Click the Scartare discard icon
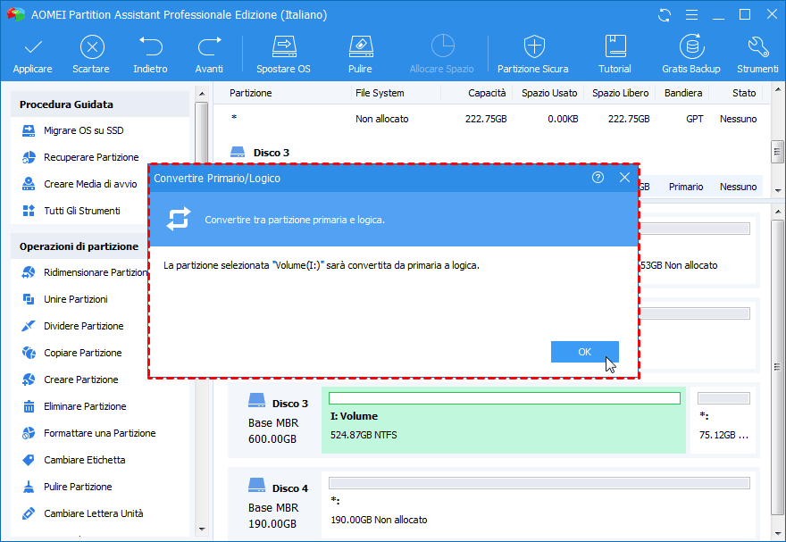Image resolution: width=786 pixels, height=542 pixels. pos(92,47)
